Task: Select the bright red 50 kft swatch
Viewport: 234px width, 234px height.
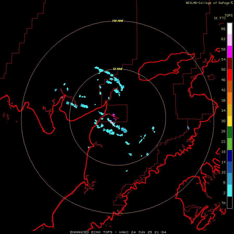Action: [230, 75]
